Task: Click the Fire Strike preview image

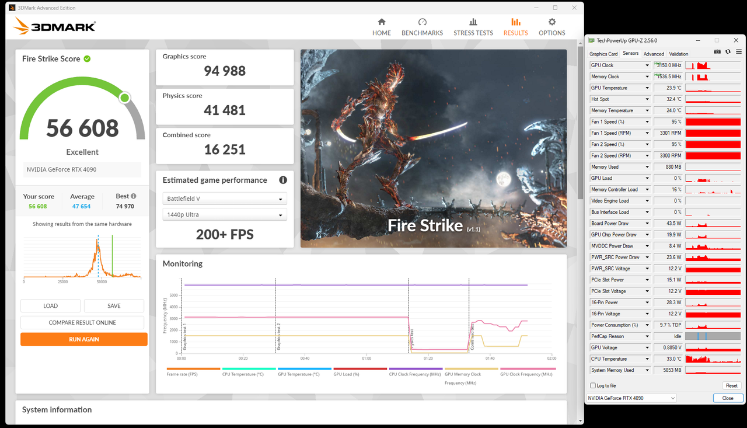Action: [434, 148]
